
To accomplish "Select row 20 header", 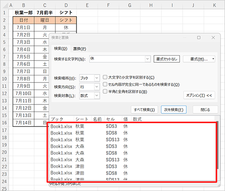I will pos(4,152).
